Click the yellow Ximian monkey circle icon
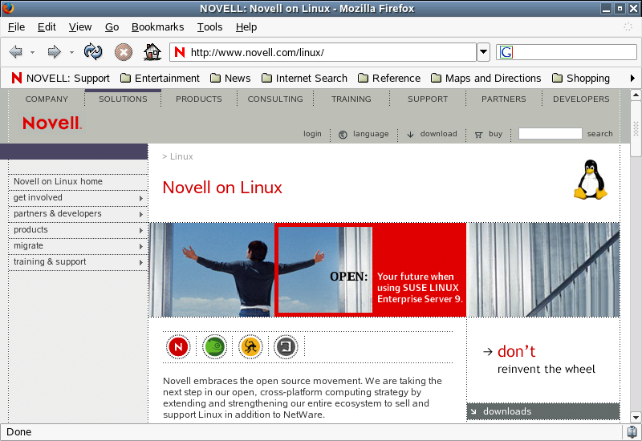The width and height of the screenshot is (642, 441). [250, 347]
